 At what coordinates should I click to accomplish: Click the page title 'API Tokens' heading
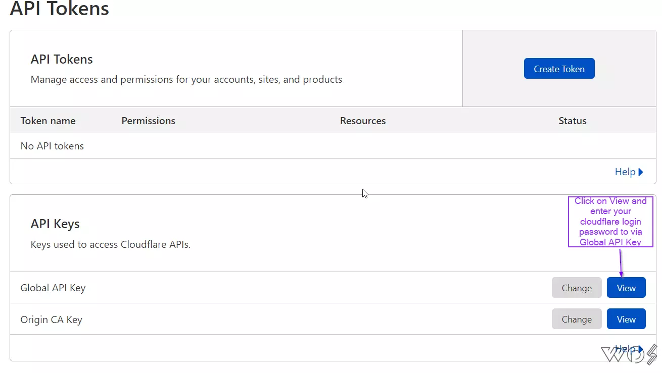tap(60, 8)
